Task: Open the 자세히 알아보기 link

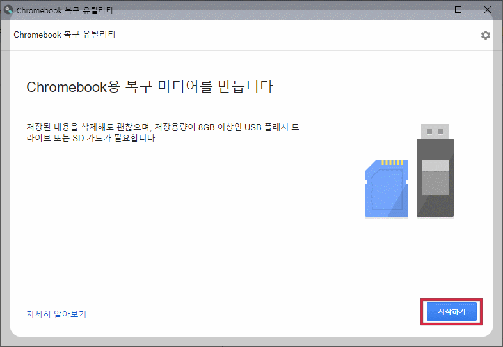Action: coord(56,314)
